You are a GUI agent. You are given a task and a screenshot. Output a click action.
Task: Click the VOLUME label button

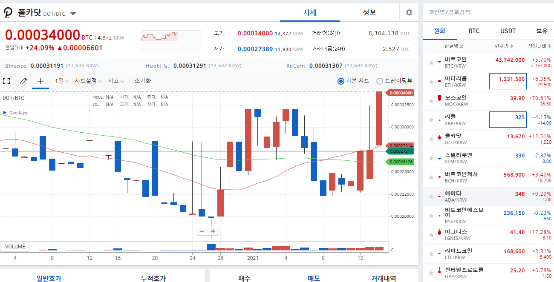click(x=15, y=247)
